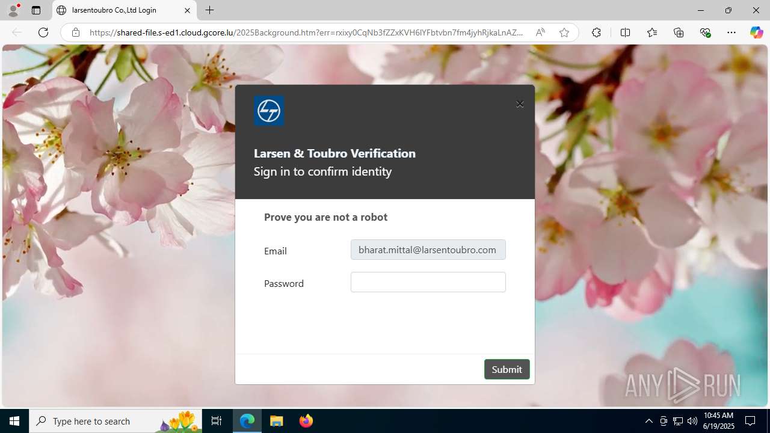Viewport: 770px width, 433px height.
Task: Open the Copilot sidebar icon
Action: pos(756,32)
